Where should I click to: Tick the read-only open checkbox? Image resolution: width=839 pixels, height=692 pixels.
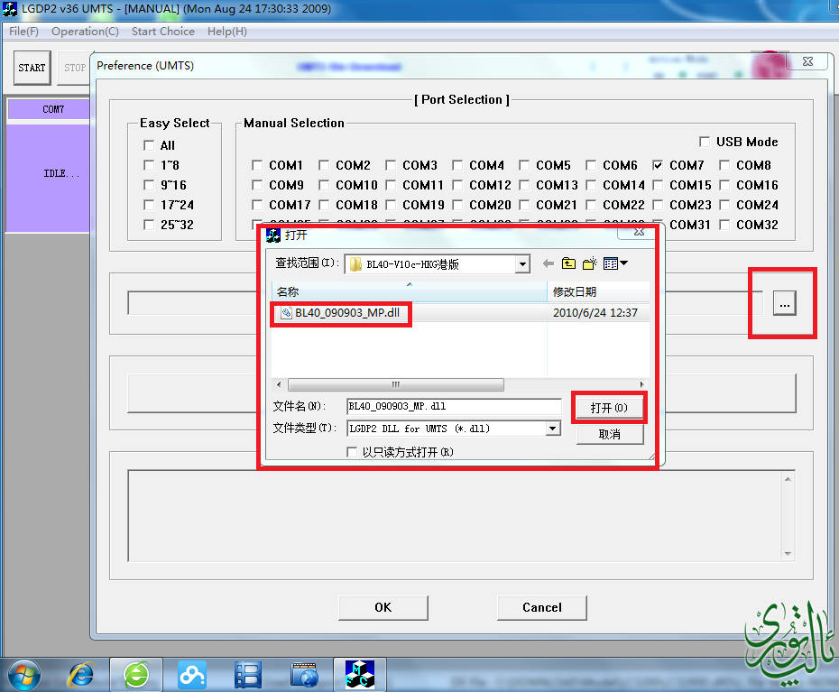coord(352,452)
